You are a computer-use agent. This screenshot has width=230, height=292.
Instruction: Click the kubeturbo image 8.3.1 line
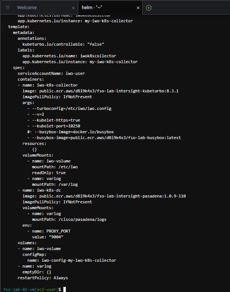pos(100,91)
